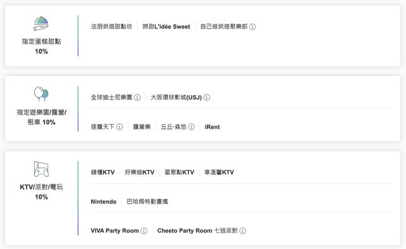Select 巴哈姆特動畫瘋 entry

(x=147, y=201)
